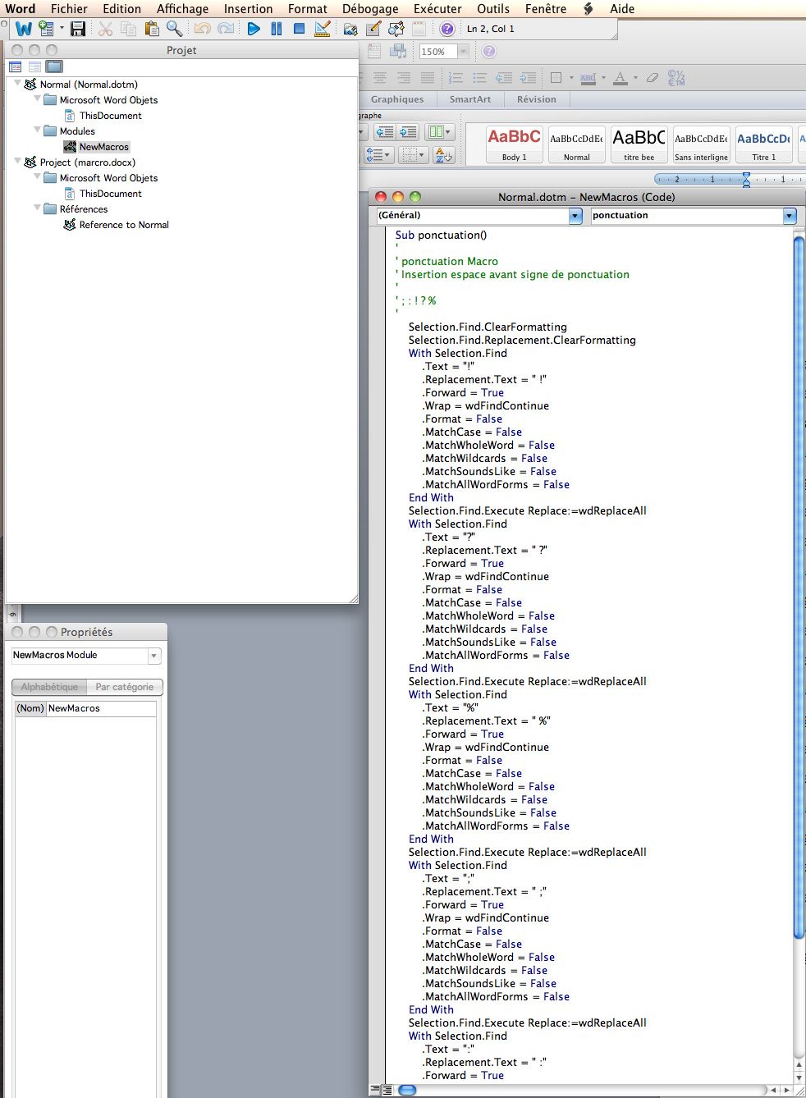Open the Débogage menu
806x1098 pixels.
coord(369,9)
